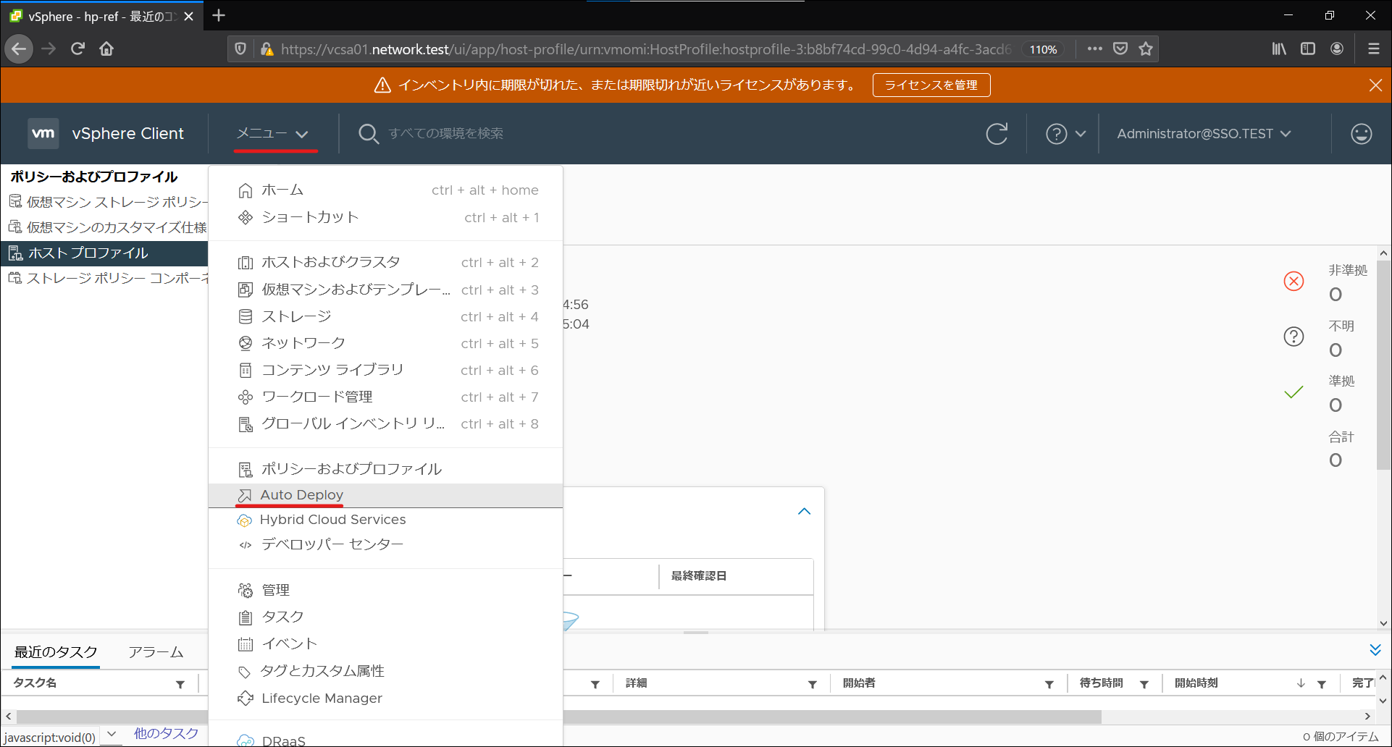1392x747 pixels.
Task: Toggle the メニュー dropdown
Action: 273,134
